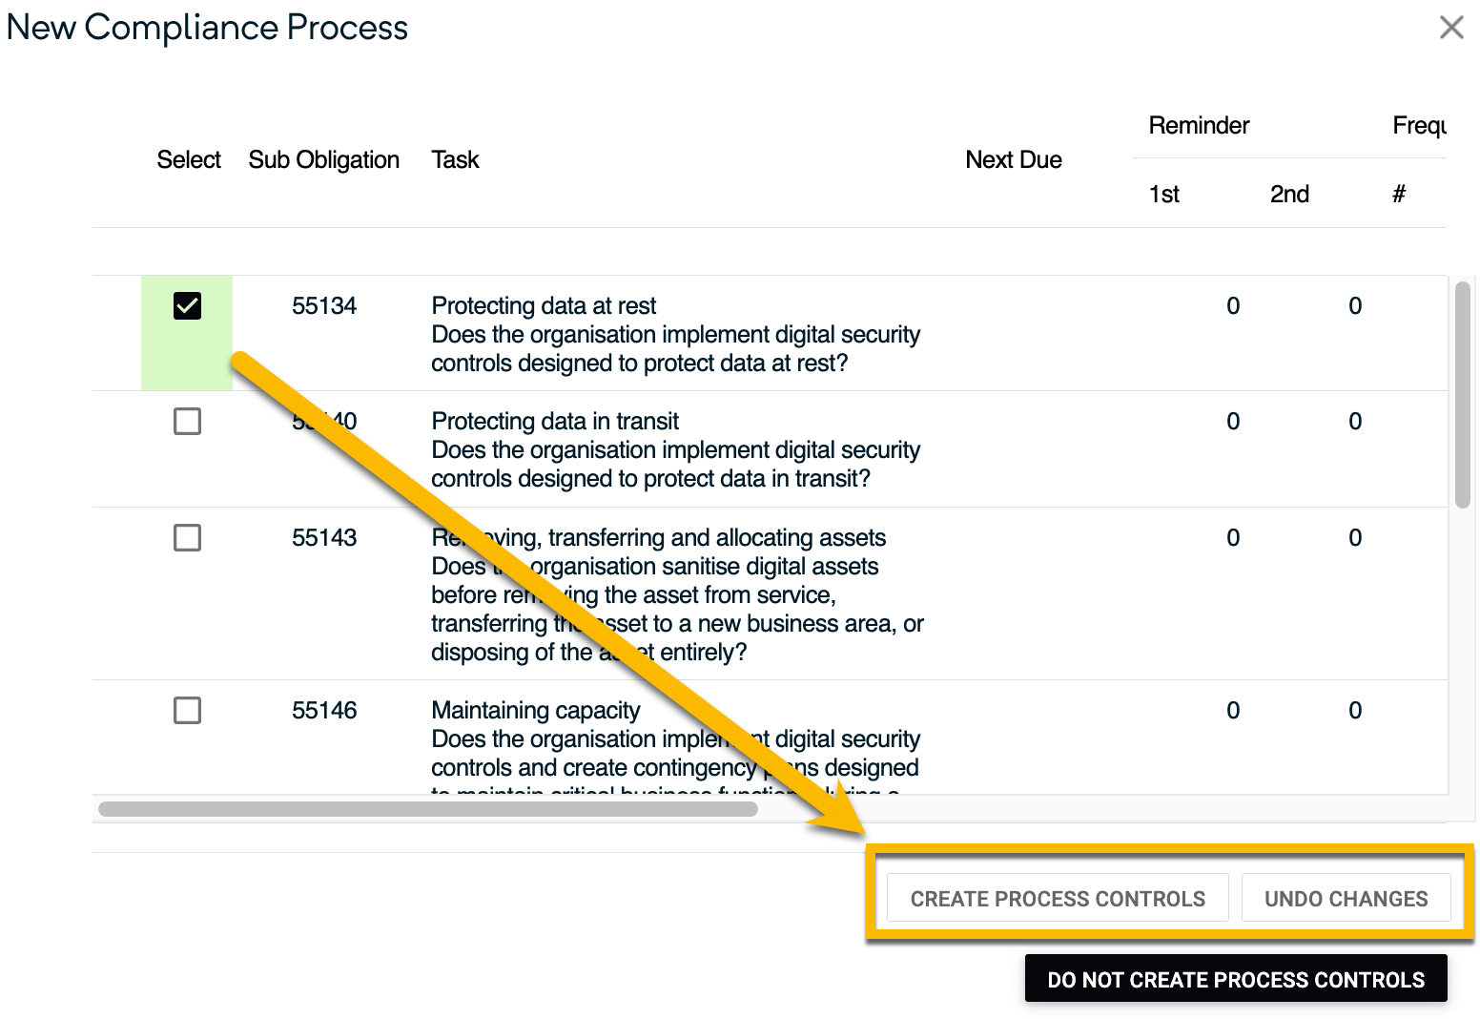This screenshot has width=1480, height=1019.
Task: Check the Maintaining capacity row checkbox
Action: tap(188, 711)
